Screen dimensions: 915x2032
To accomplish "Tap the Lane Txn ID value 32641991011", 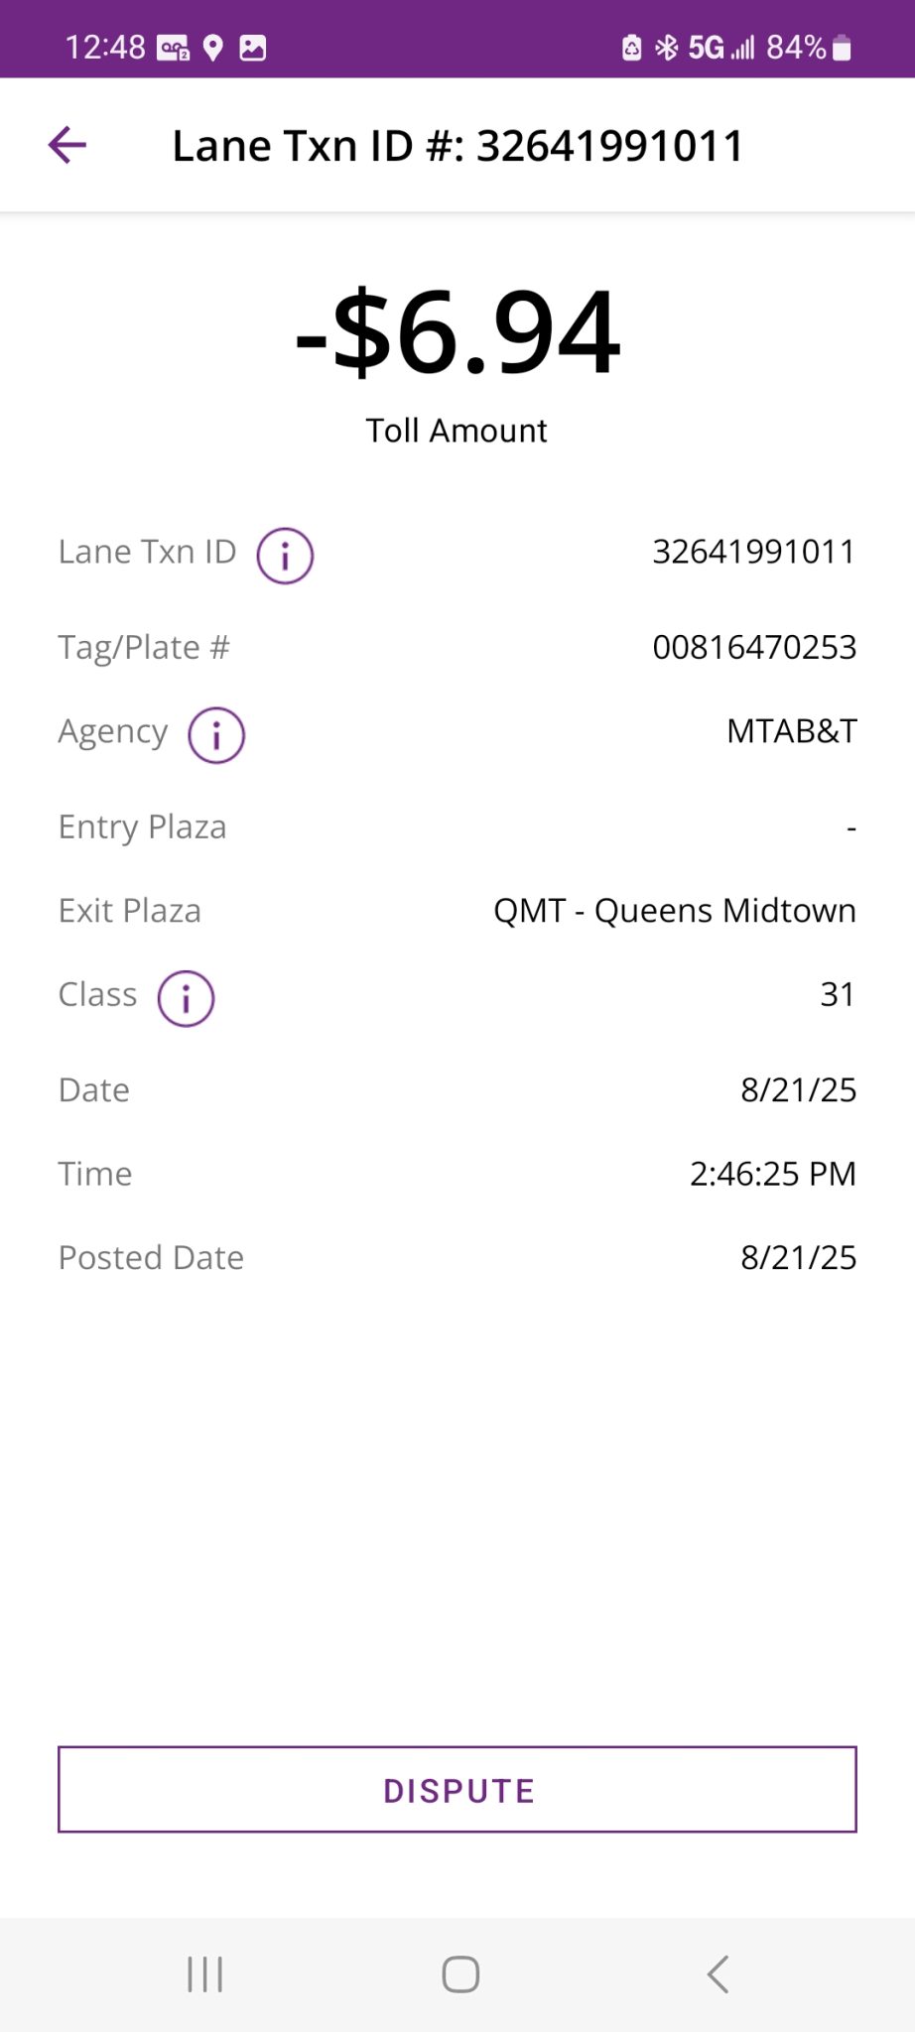I will (754, 552).
